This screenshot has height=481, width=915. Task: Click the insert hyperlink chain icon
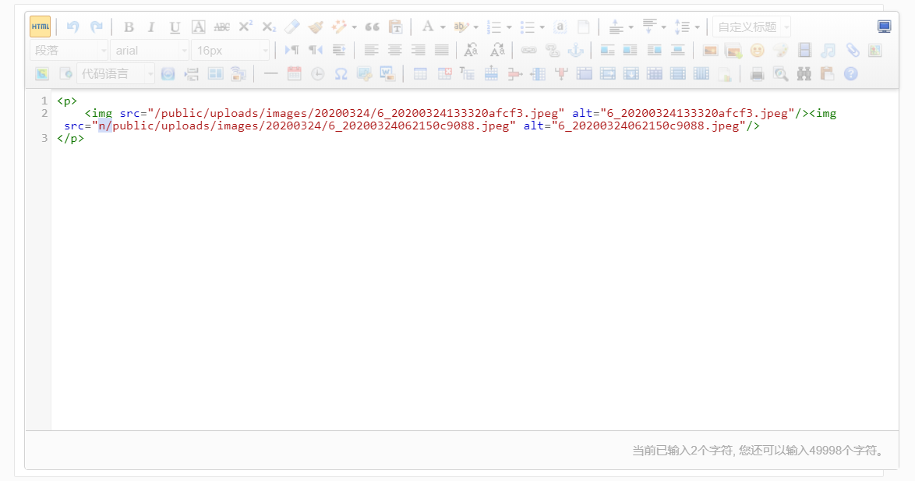pos(529,50)
